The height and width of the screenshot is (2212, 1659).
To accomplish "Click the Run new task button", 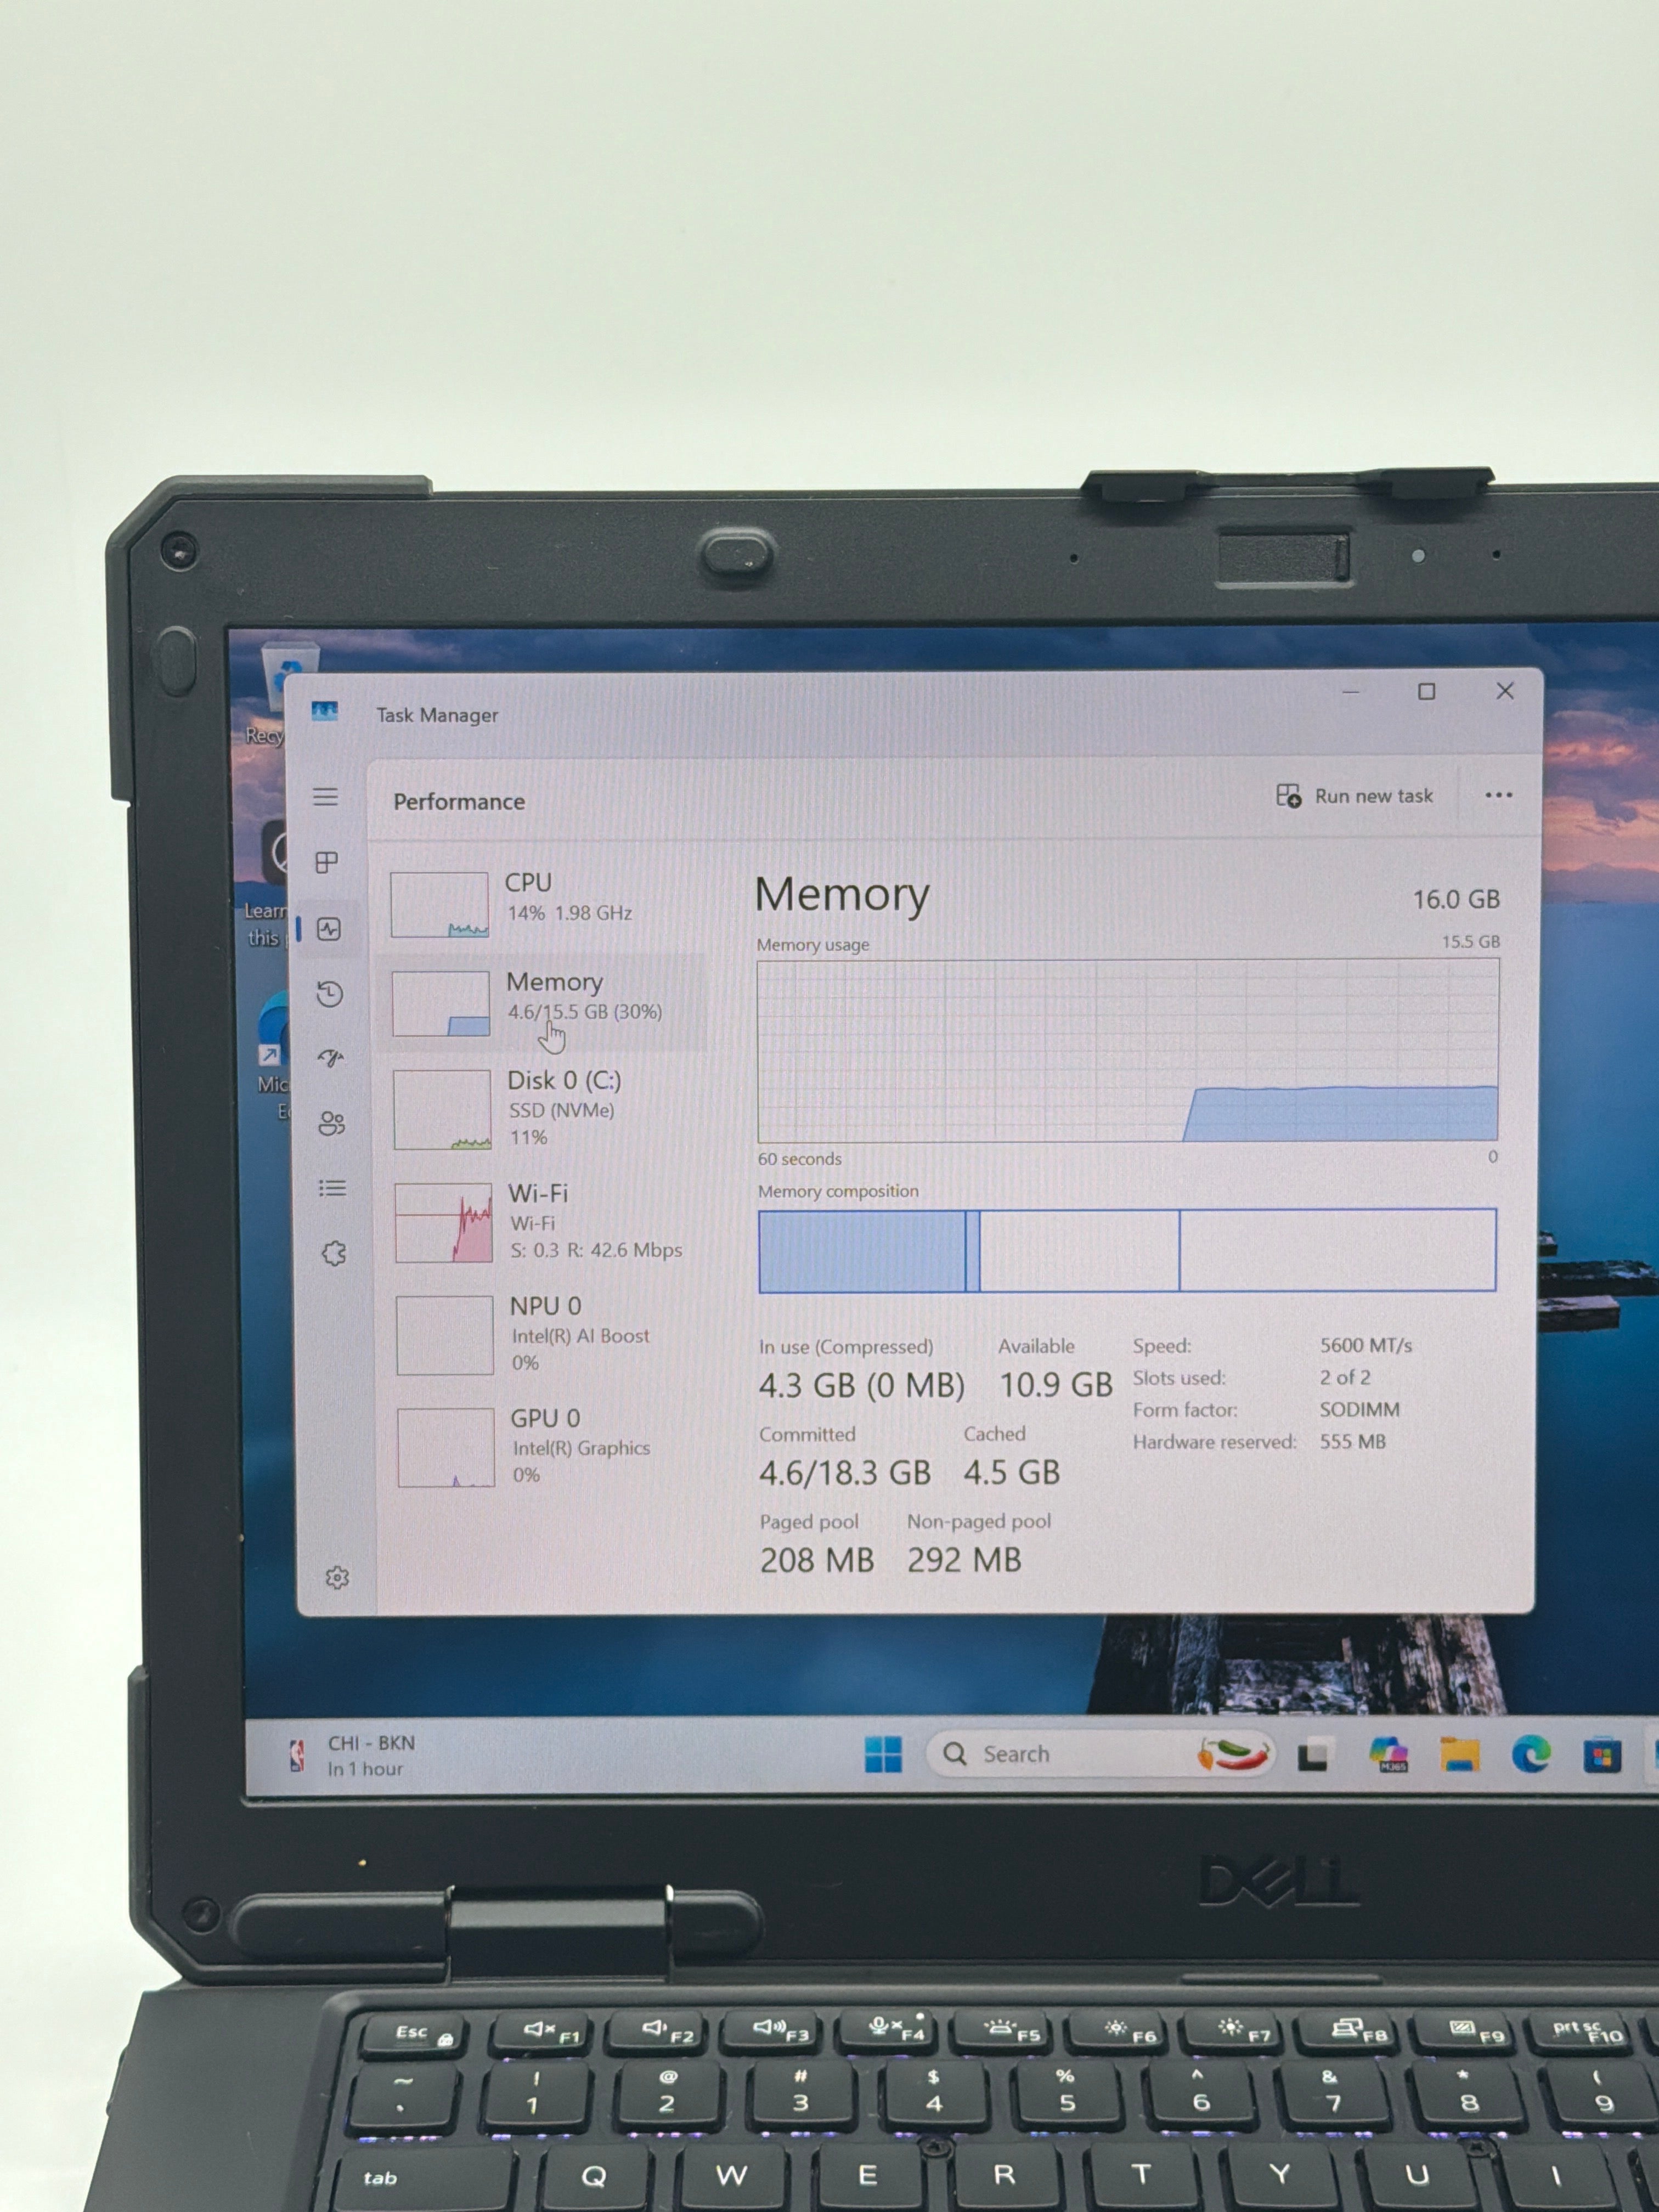I will 1355,796.
